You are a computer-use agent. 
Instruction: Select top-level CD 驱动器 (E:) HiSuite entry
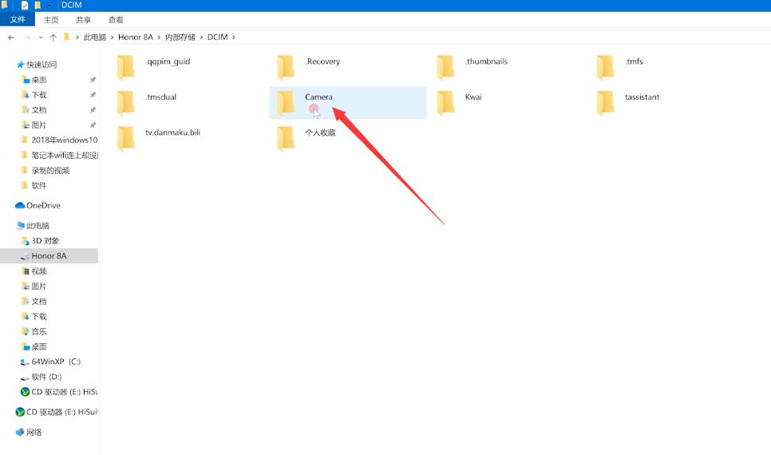click(x=57, y=412)
